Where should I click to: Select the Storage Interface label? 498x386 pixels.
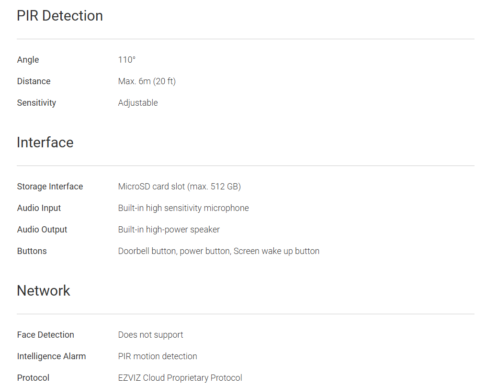pos(50,187)
